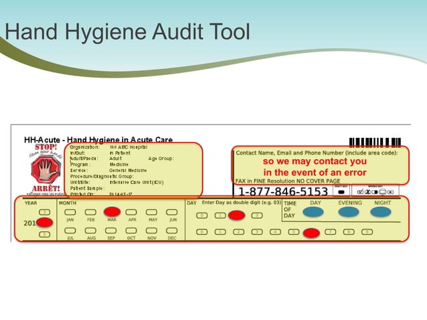This screenshot has width=427, height=320.
Task: Mark day ones-digit bubble 1
Action: [x=220, y=232]
